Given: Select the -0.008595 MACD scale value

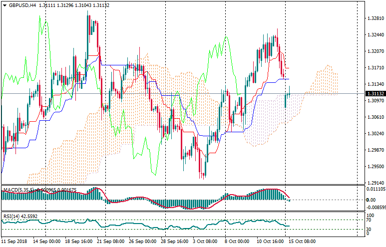Looking at the screenshot, I should [x=376, y=207].
